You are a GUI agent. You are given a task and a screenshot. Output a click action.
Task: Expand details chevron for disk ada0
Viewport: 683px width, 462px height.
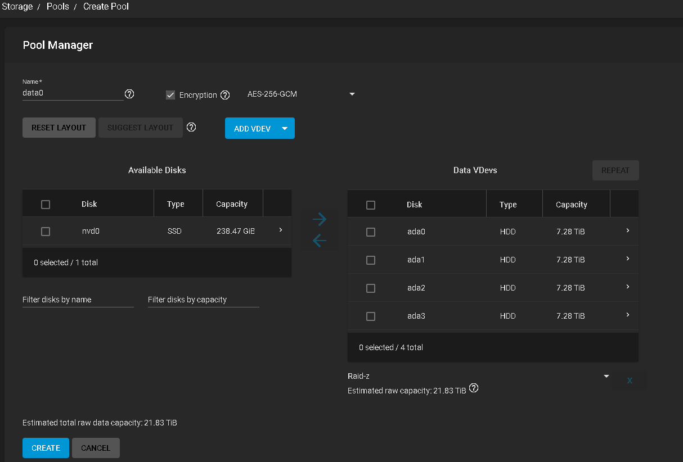pyautogui.click(x=627, y=231)
